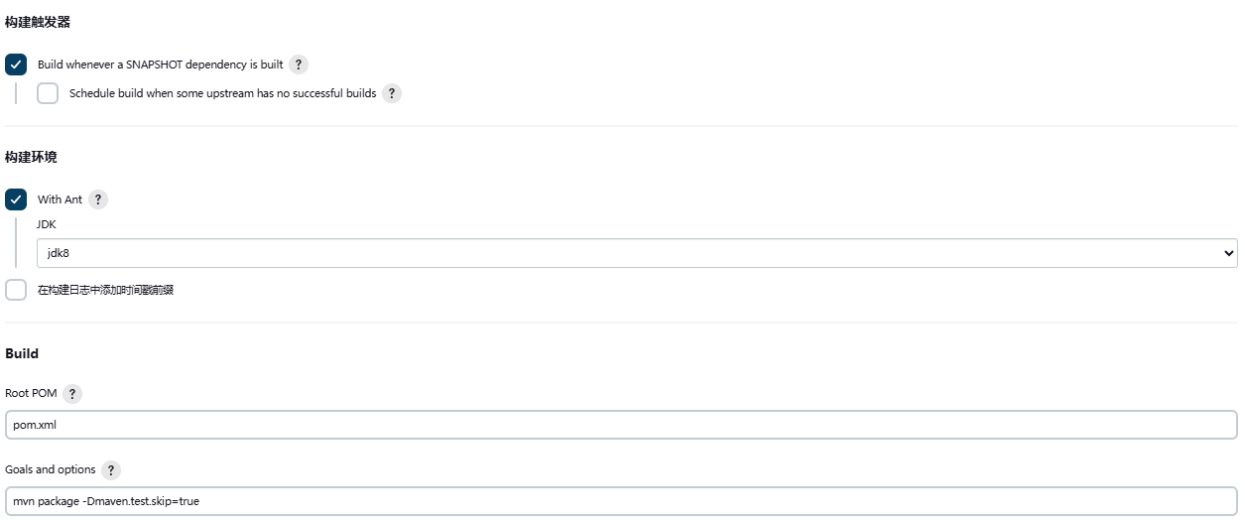Focus the Goals and options text field
Image resolution: width=1245 pixels, height=524 pixels.
tap(621, 501)
